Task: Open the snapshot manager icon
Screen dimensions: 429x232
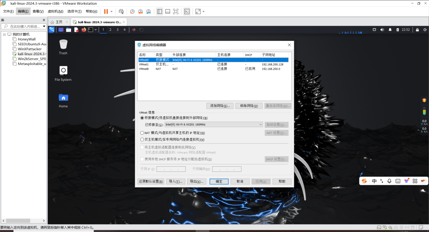Action: click(x=149, y=11)
